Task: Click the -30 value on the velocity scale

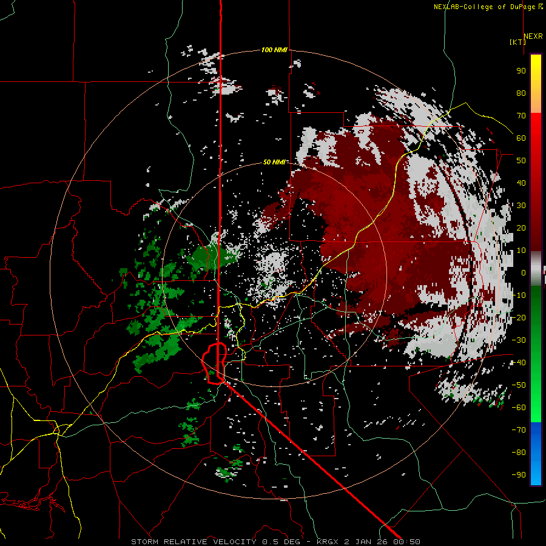Action: pyautogui.click(x=519, y=340)
